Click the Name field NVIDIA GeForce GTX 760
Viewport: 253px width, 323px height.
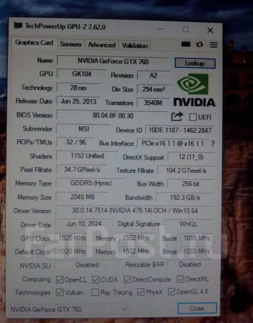click(113, 61)
